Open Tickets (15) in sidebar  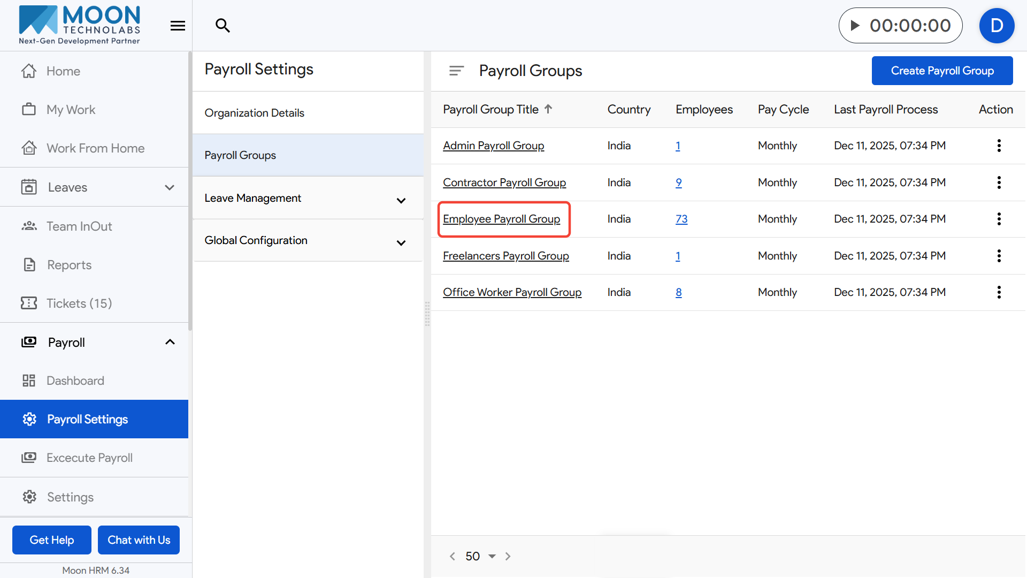pyautogui.click(x=79, y=303)
